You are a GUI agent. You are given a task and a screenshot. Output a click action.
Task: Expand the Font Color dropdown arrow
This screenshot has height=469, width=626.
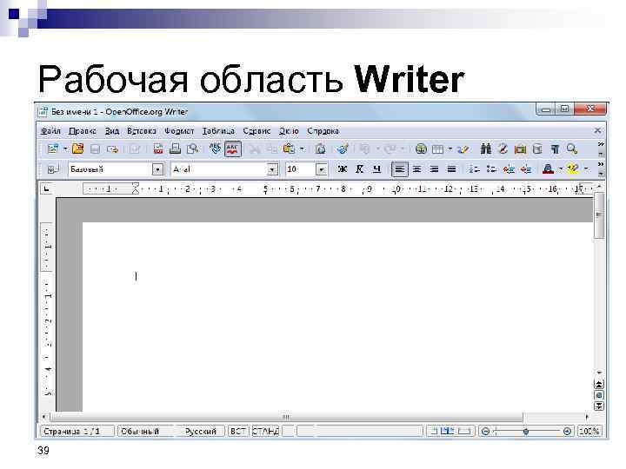pyautogui.click(x=560, y=169)
